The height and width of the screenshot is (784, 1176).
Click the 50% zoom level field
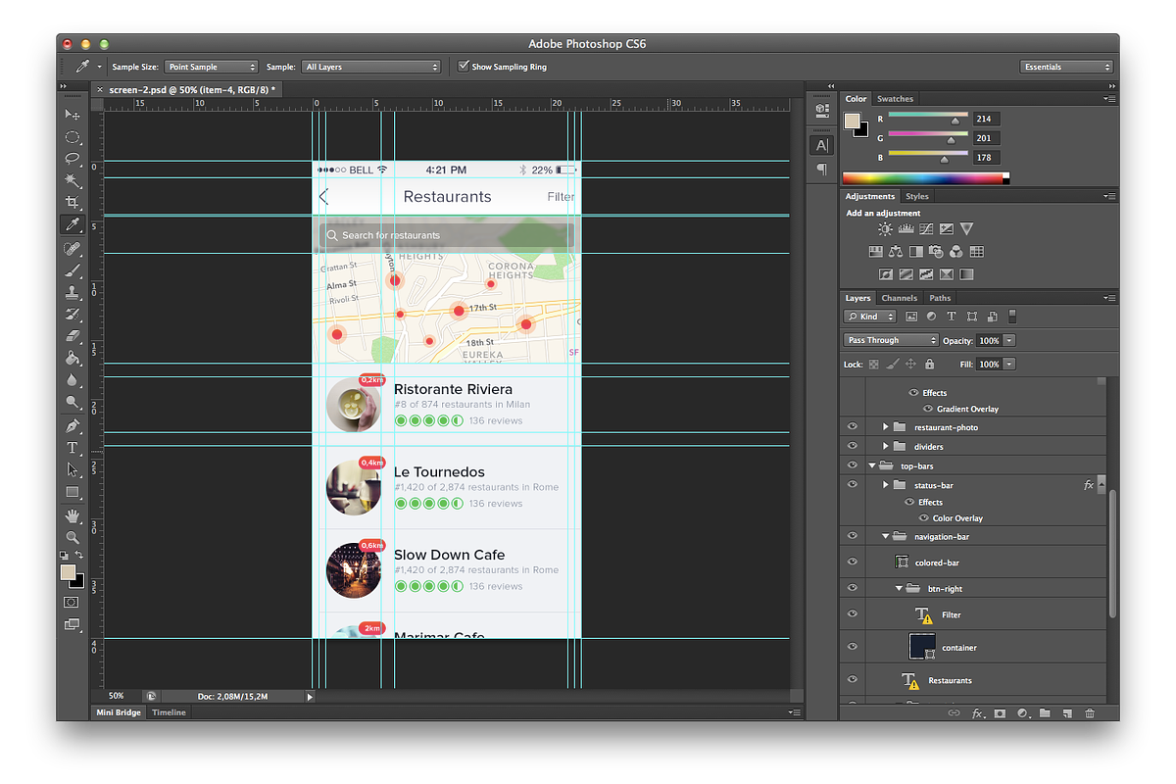[117, 696]
